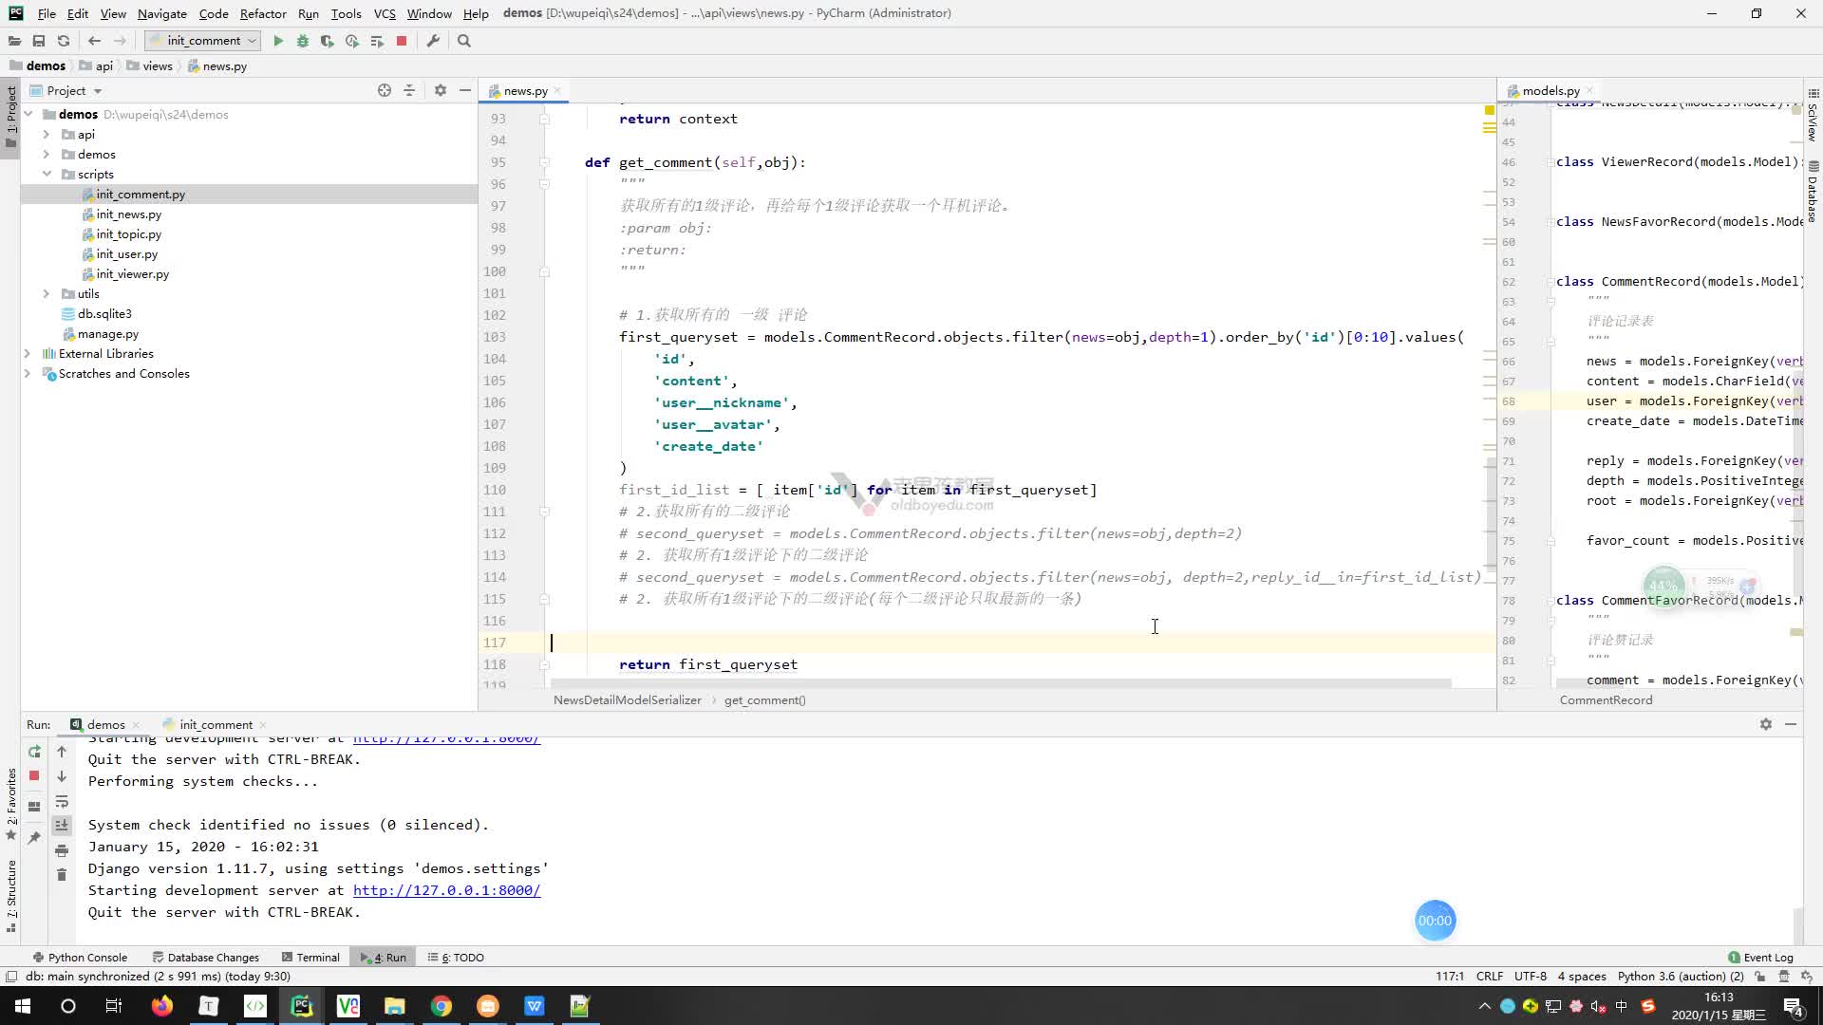This screenshot has height=1025, width=1823.
Task: Click the Save All disk icon
Action: click(x=39, y=41)
